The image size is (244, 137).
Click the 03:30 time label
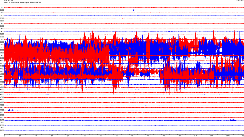[x=2, y=26]
